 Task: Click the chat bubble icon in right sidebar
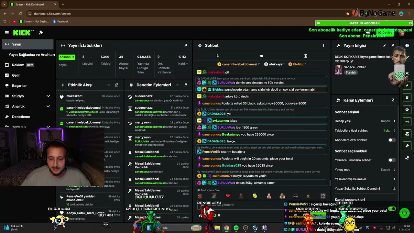point(407,110)
